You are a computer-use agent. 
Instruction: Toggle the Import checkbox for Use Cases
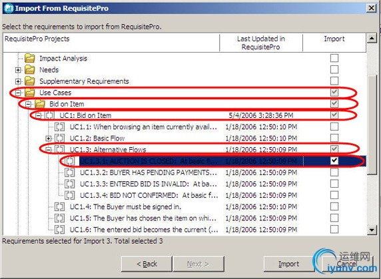tap(334, 93)
